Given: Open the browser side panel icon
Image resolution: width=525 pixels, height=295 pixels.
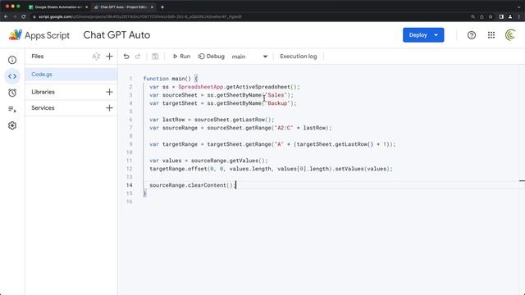Looking at the screenshot, I should pyautogui.click(x=501, y=16).
